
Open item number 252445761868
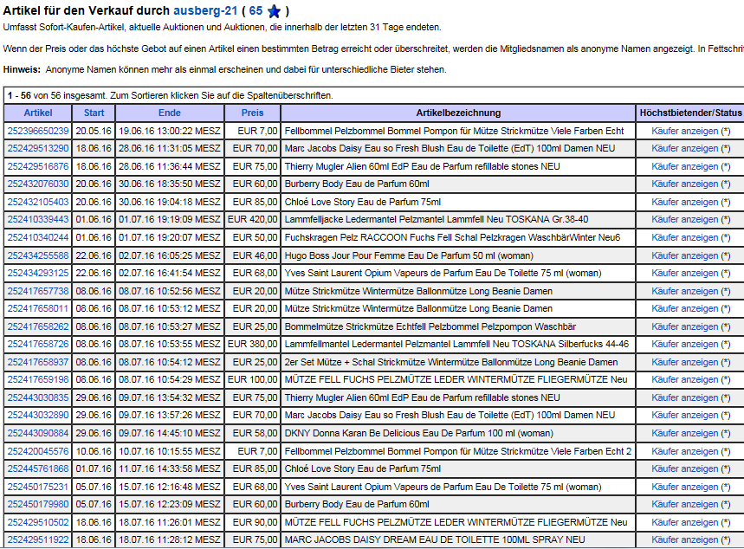(x=38, y=469)
